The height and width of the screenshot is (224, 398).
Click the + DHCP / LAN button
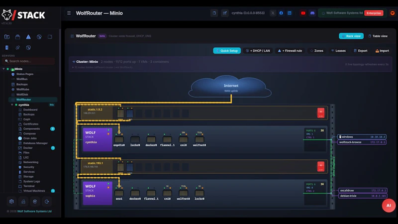[258, 51]
